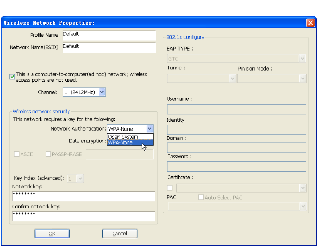This screenshot has width=317, height=246.
Task: Open the PAC dropdown
Action: 303,207
